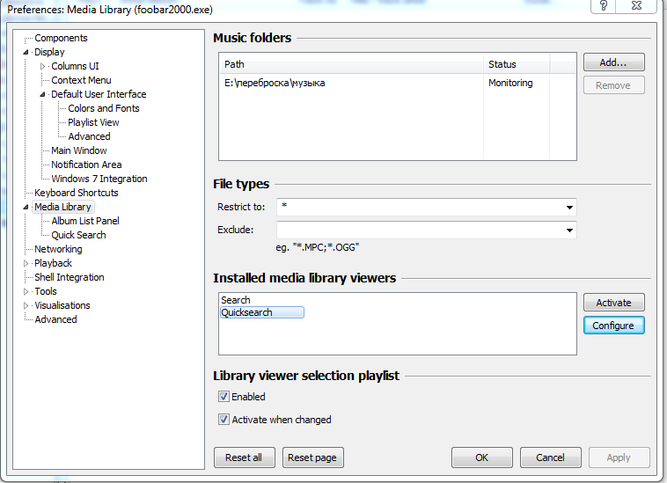The image size is (667, 483).
Task: Select the E:\переброска\музыка folder row
Action: [275, 83]
